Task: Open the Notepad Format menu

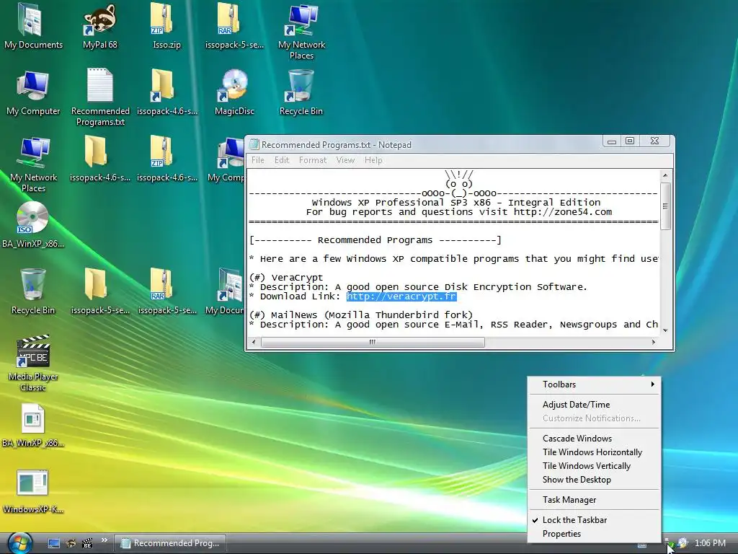Action: pos(313,159)
